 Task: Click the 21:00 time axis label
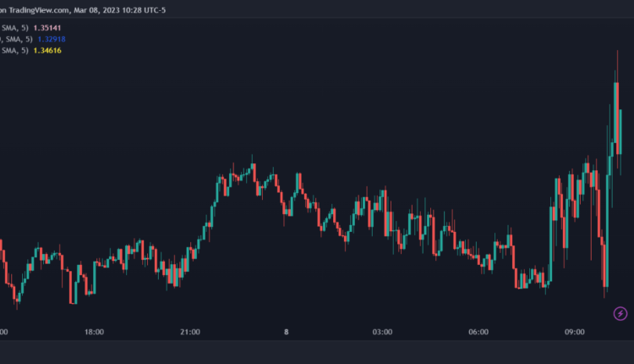190,333
